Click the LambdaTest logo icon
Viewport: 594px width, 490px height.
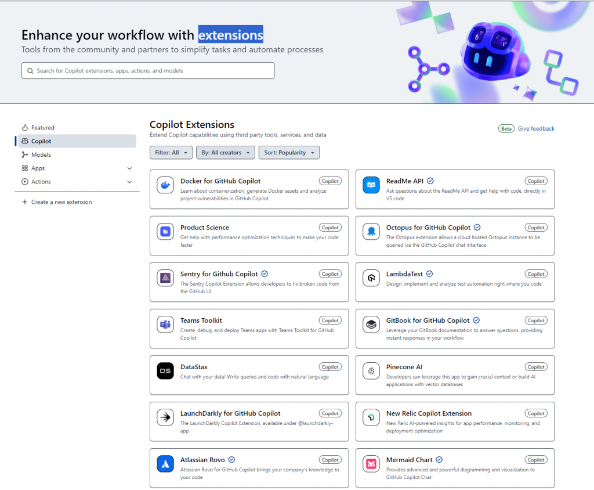371,278
